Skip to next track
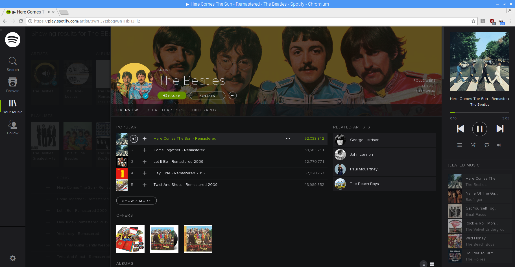The height and width of the screenshot is (267, 515). (x=500, y=129)
